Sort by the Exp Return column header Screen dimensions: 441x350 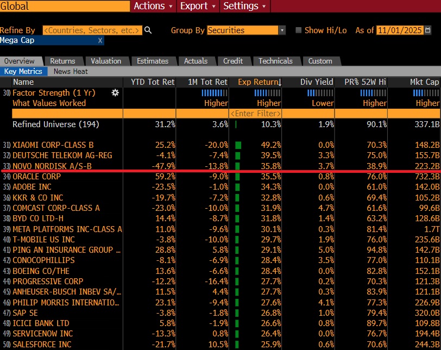[x=259, y=82]
